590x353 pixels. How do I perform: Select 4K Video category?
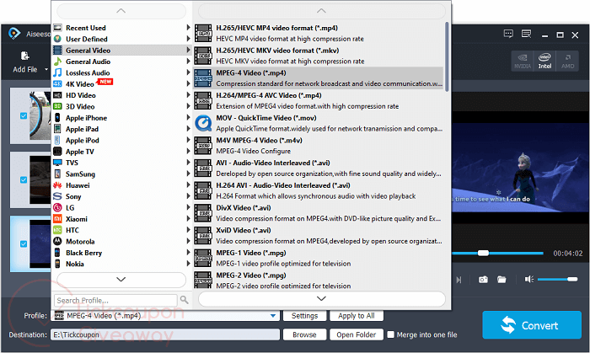coord(121,84)
